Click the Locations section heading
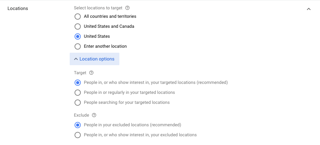Image resolution: width=320 pixels, height=145 pixels. click(18, 8)
